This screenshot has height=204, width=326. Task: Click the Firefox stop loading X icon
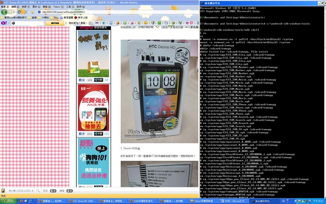(x=26, y=13)
